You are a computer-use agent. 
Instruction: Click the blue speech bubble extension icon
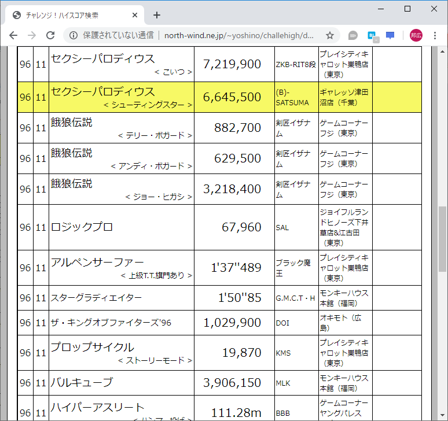390,35
